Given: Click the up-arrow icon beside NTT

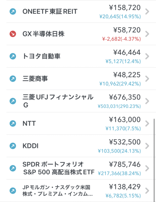Looking at the screenshot, I should click(x=13, y=124).
